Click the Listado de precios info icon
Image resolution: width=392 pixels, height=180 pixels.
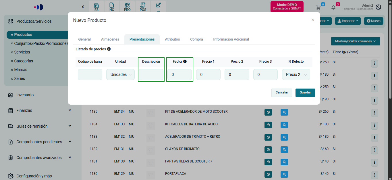109,49
